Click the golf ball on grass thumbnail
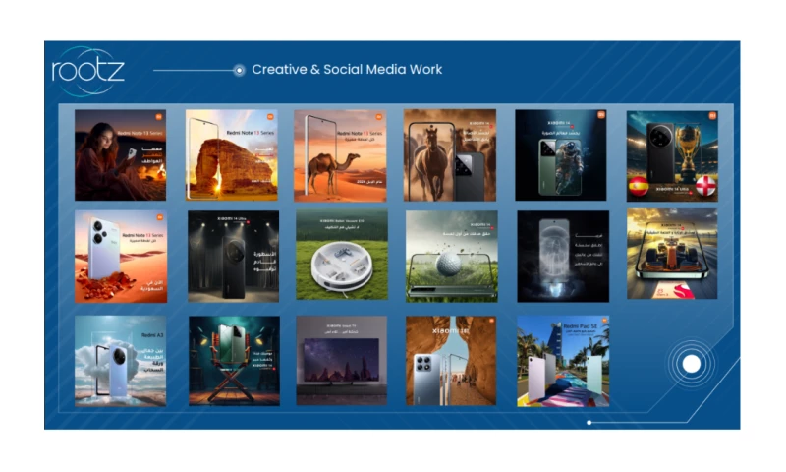786x472 pixels. tap(451, 256)
